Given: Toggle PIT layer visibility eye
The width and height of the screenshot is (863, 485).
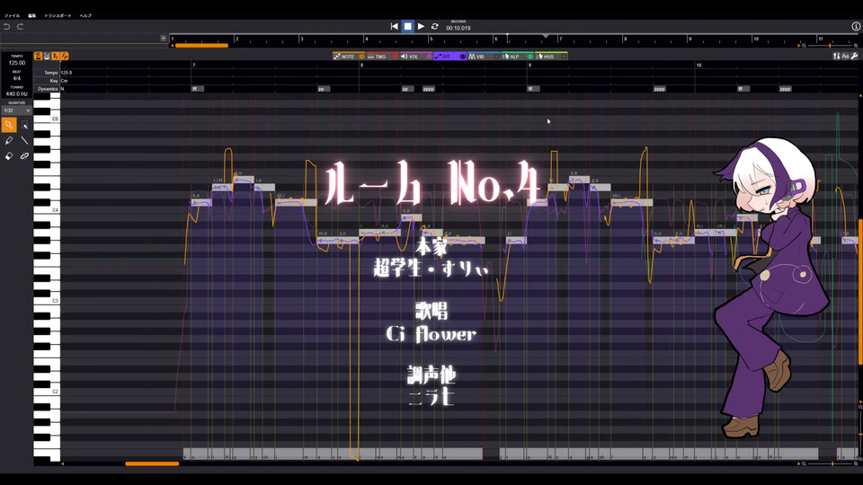Looking at the screenshot, I should pyautogui.click(x=462, y=57).
